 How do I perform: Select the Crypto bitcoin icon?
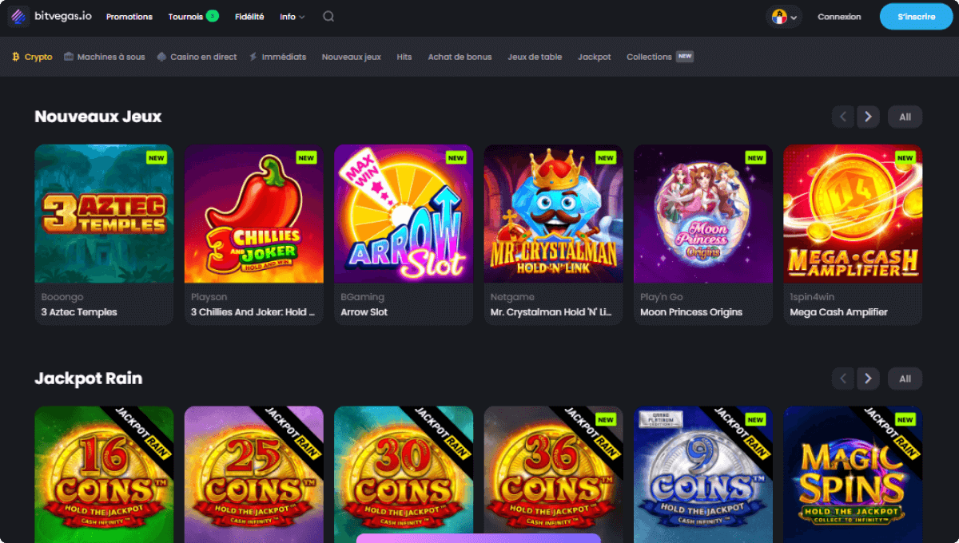pos(15,57)
